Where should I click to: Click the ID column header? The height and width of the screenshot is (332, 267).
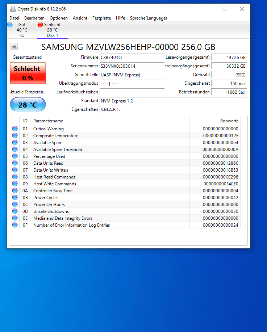click(25, 121)
